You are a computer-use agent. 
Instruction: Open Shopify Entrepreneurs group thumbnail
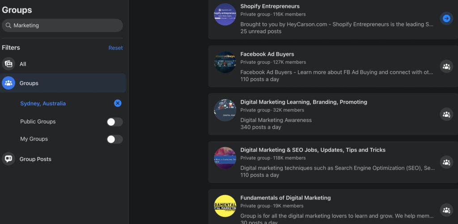225,14
